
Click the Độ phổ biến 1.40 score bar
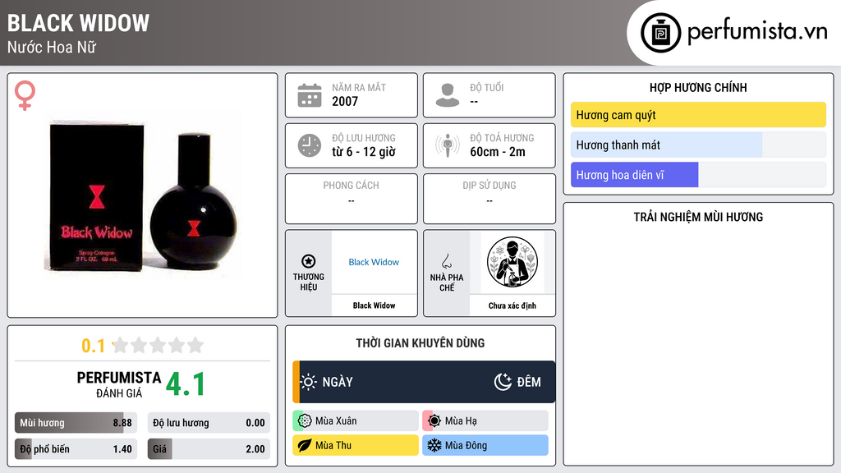(76, 449)
